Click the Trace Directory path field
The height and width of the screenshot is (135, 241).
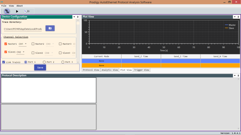point(23,29)
